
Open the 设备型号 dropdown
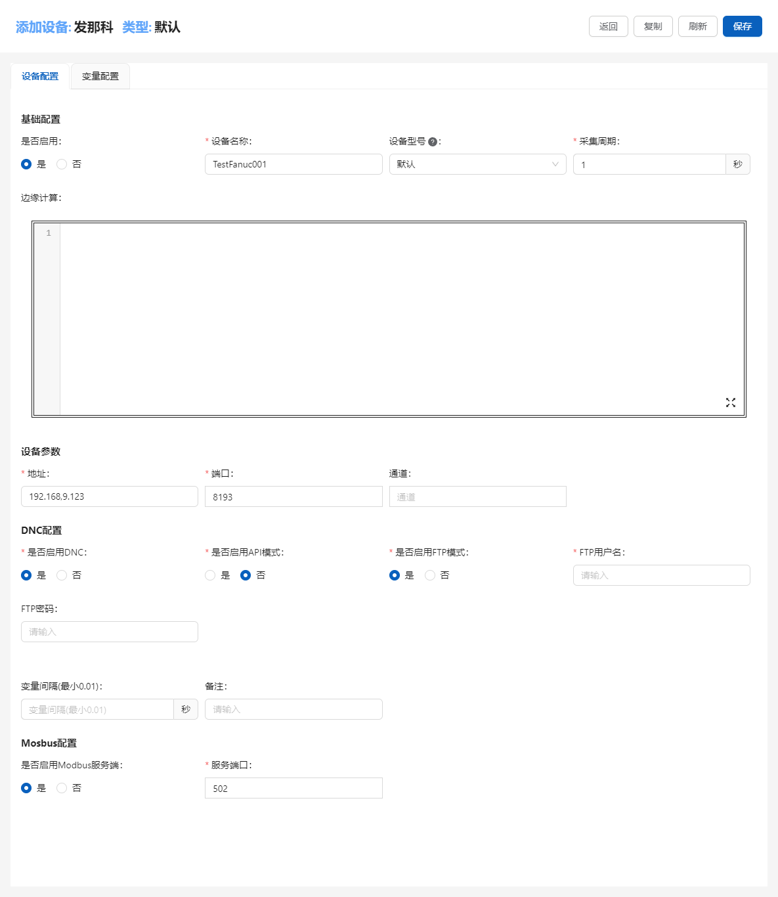pyautogui.click(x=477, y=164)
